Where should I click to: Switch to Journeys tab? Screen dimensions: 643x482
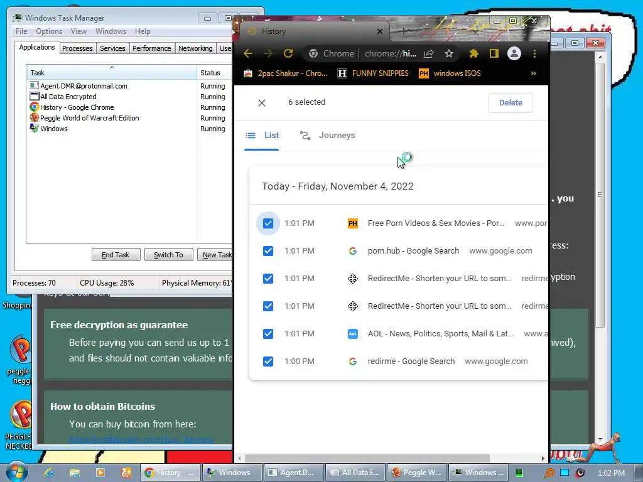tap(327, 136)
